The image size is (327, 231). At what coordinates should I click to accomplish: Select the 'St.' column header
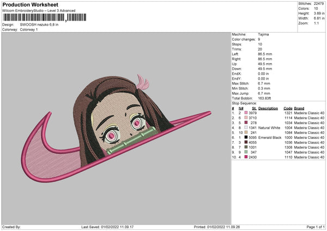pos(254,108)
